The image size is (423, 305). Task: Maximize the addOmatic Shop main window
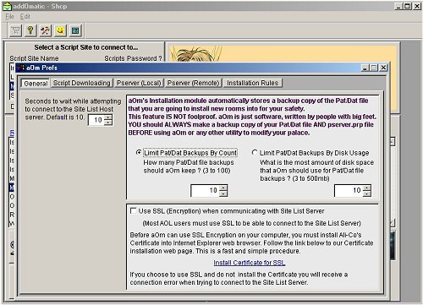[407, 6]
